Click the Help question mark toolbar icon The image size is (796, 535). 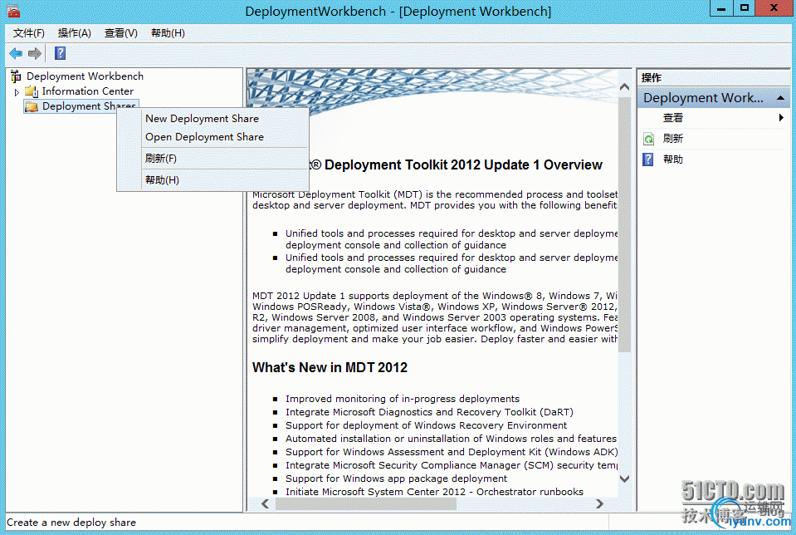(x=60, y=53)
